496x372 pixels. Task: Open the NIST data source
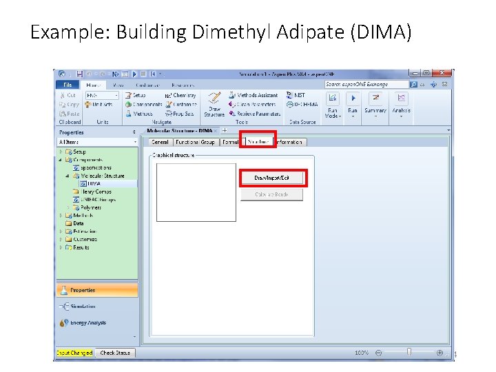tap(296, 95)
